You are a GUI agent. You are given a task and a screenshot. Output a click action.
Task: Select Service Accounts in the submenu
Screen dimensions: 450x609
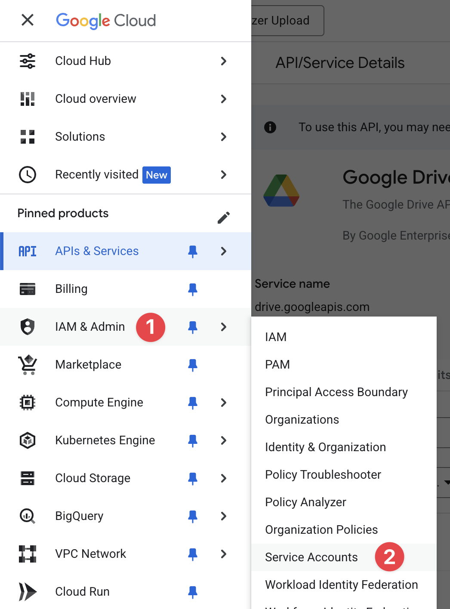(x=311, y=557)
